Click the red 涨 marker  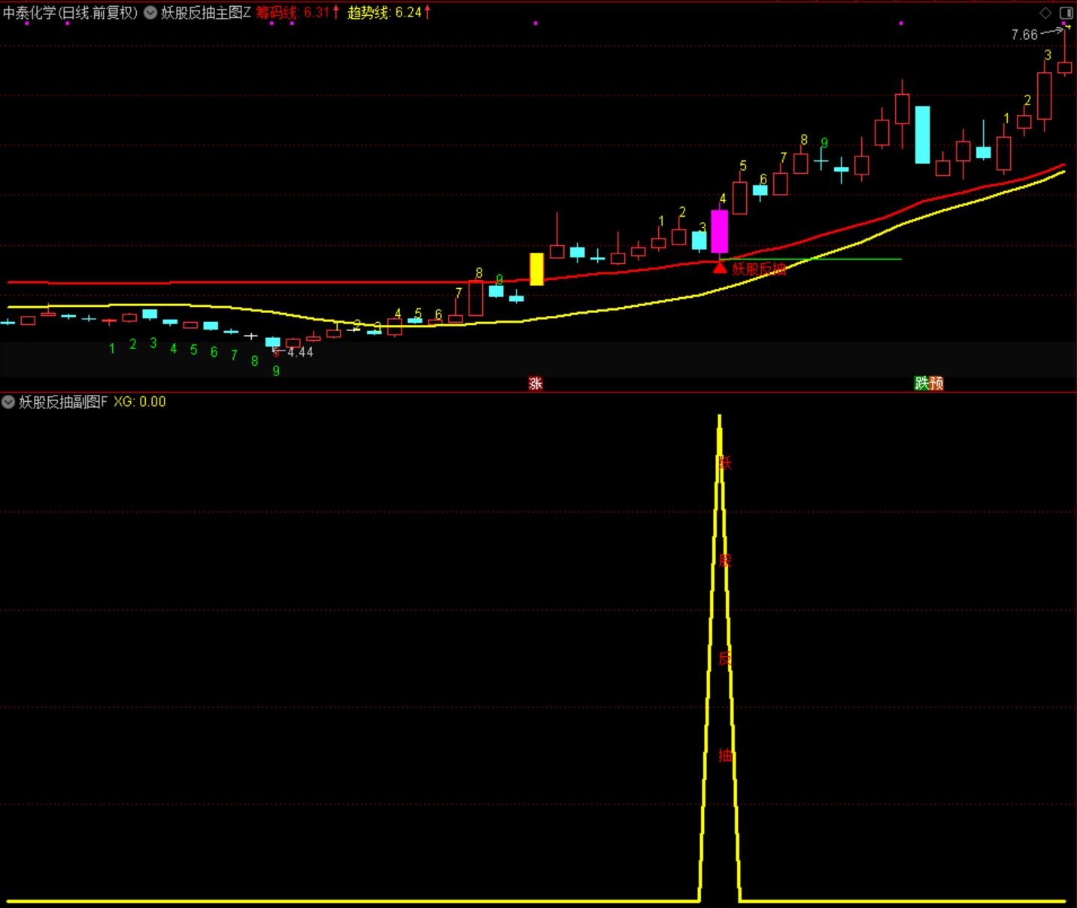(535, 383)
